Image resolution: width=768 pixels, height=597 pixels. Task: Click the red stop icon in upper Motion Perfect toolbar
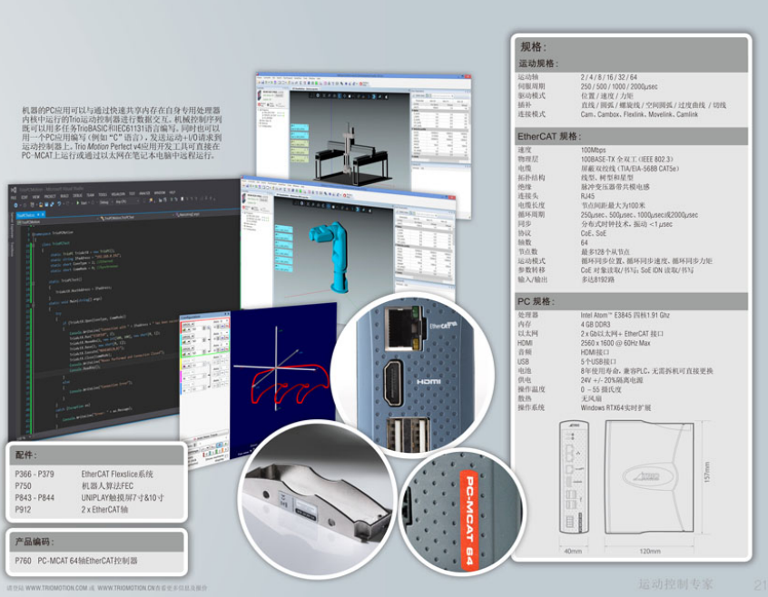pyautogui.click(x=361, y=83)
